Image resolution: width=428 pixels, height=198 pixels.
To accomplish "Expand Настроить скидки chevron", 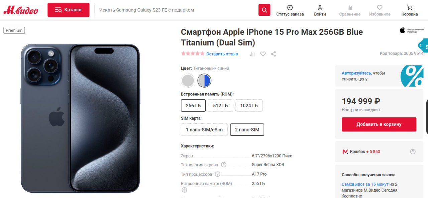I will pos(380,110).
